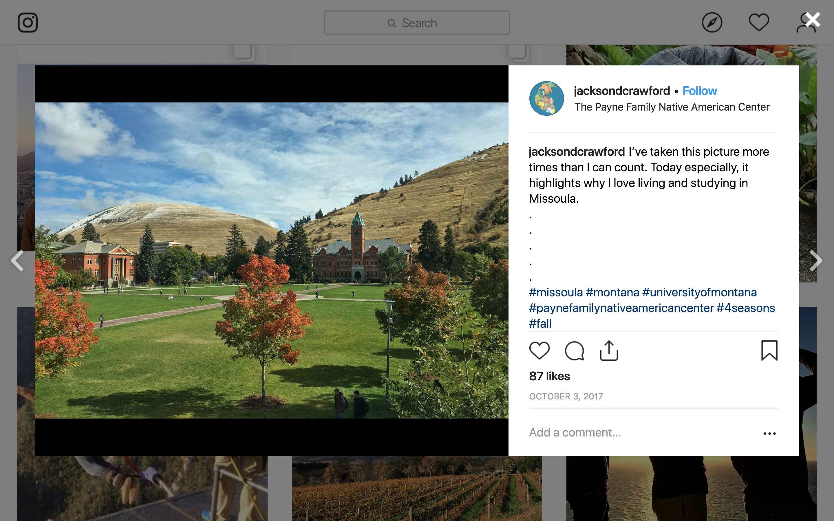Go to the next post arrow

tap(816, 260)
